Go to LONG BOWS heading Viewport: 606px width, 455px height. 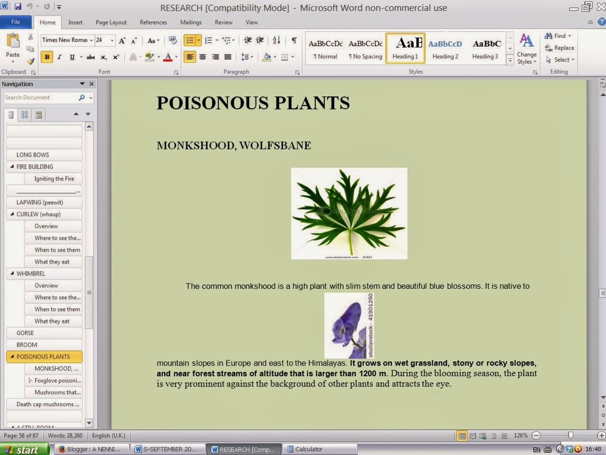(x=44, y=155)
